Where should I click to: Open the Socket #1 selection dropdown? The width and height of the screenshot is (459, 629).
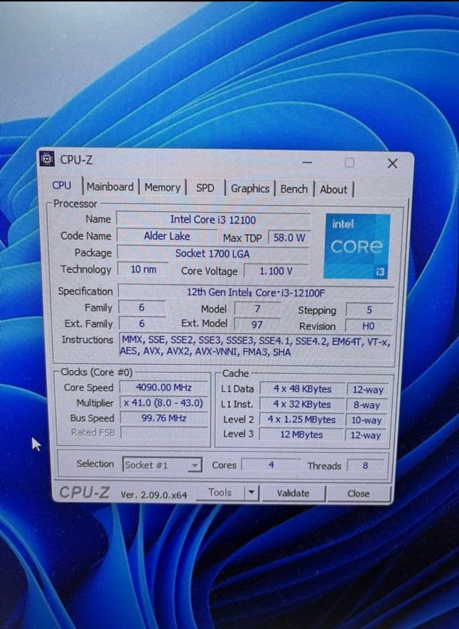[162, 465]
